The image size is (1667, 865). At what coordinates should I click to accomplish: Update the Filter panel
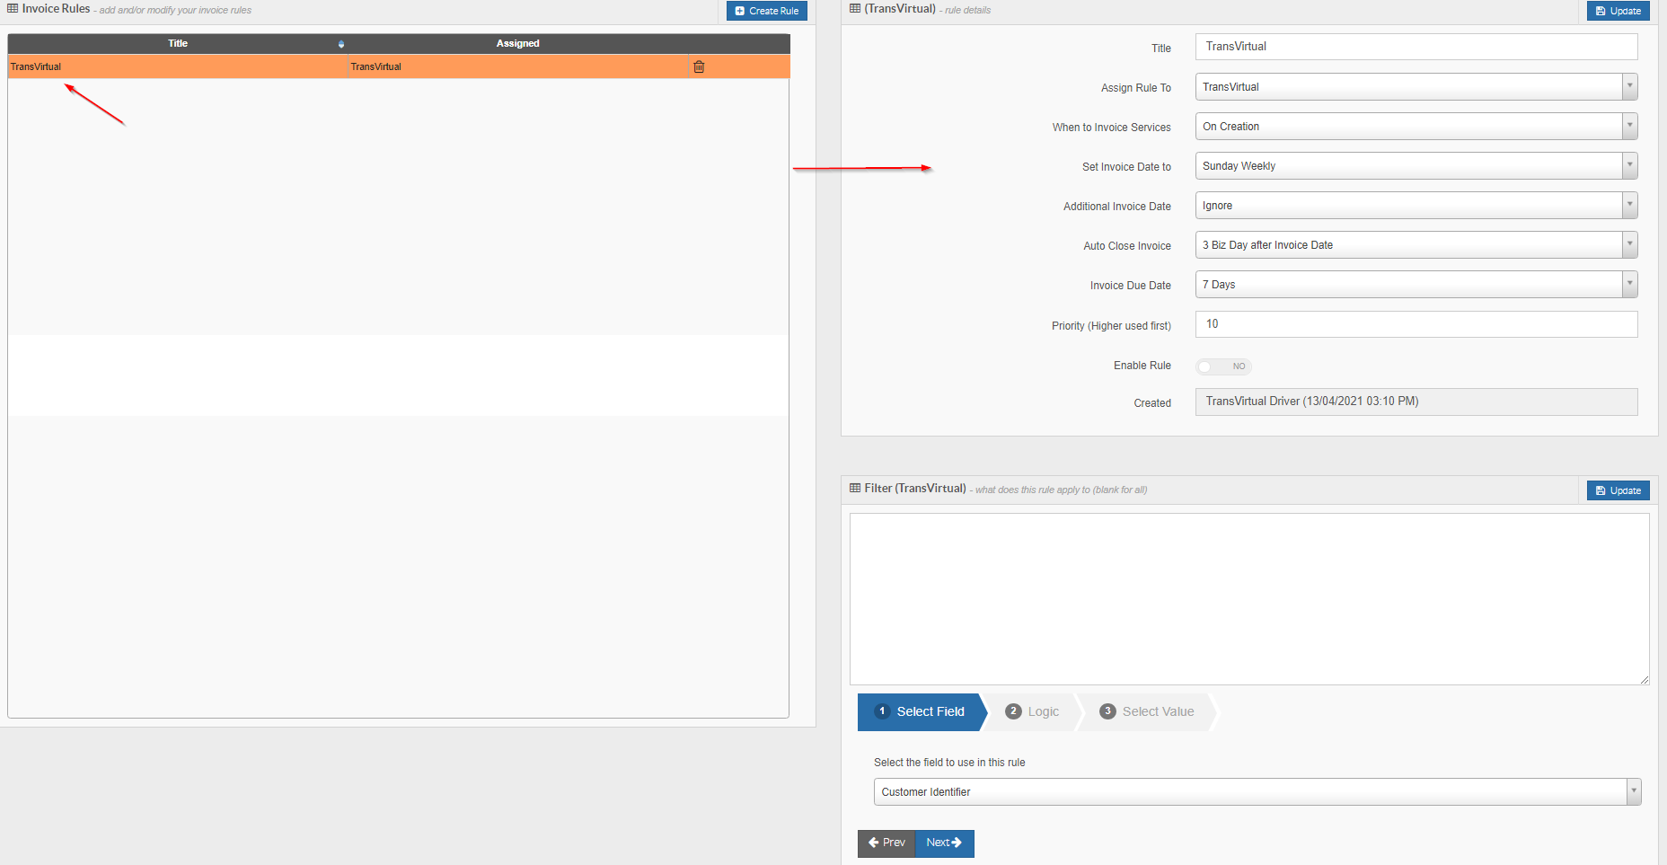click(1618, 490)
